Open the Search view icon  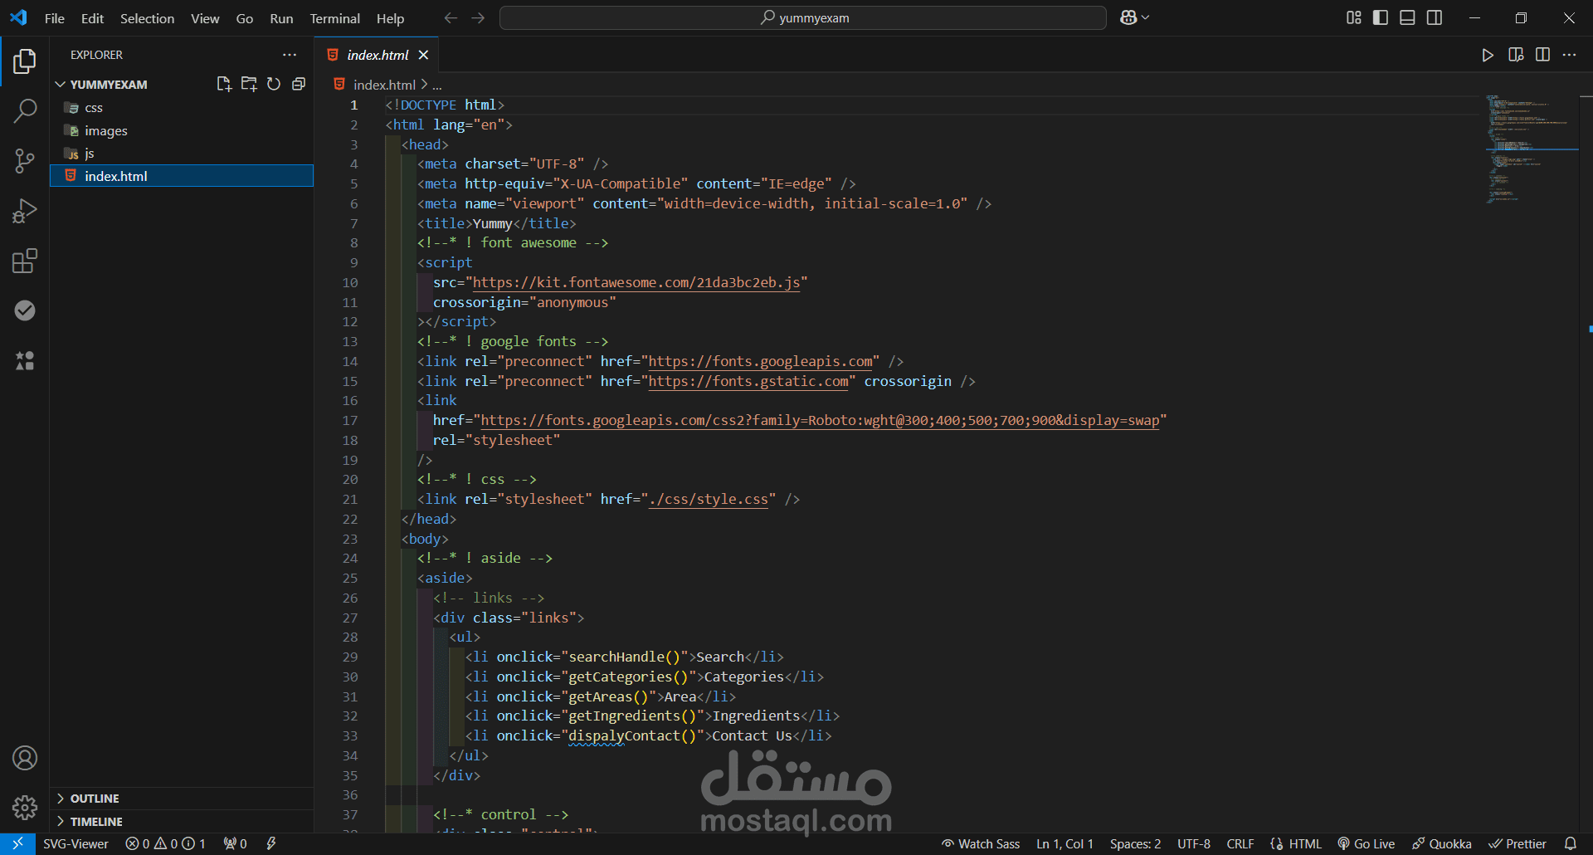pyautogui.click(x=25, y=110)
